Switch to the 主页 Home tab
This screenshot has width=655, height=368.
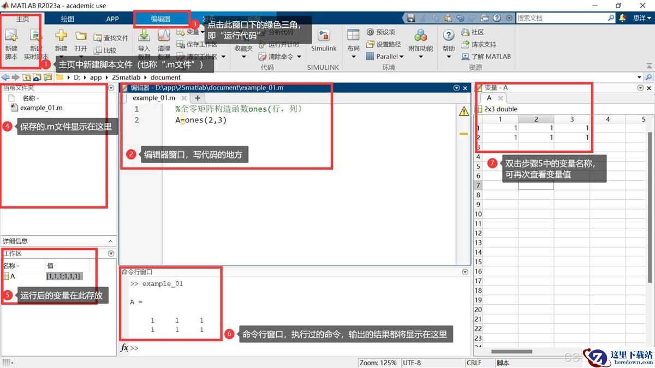tap(22, 19)
